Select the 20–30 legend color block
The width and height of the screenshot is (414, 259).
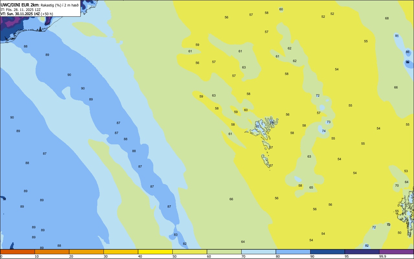click(x=86, y=252)
